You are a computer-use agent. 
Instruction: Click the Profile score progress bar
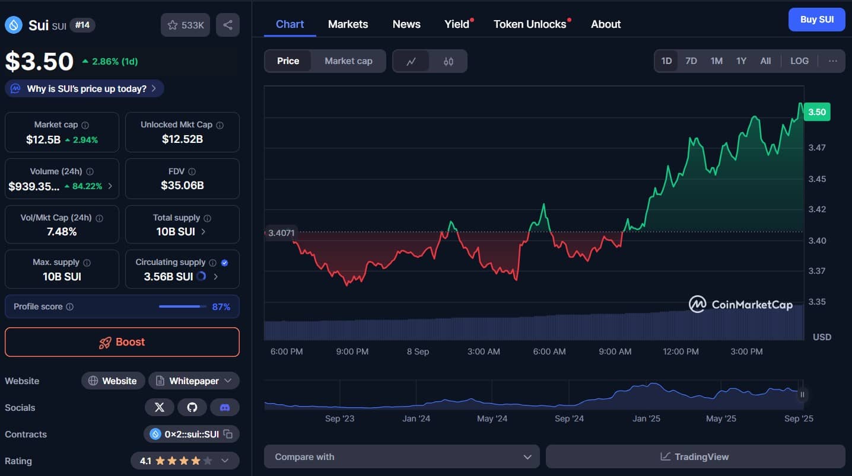[x=183, y=306]
